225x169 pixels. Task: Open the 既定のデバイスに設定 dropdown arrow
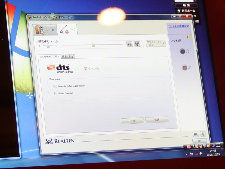pos(164,43)
